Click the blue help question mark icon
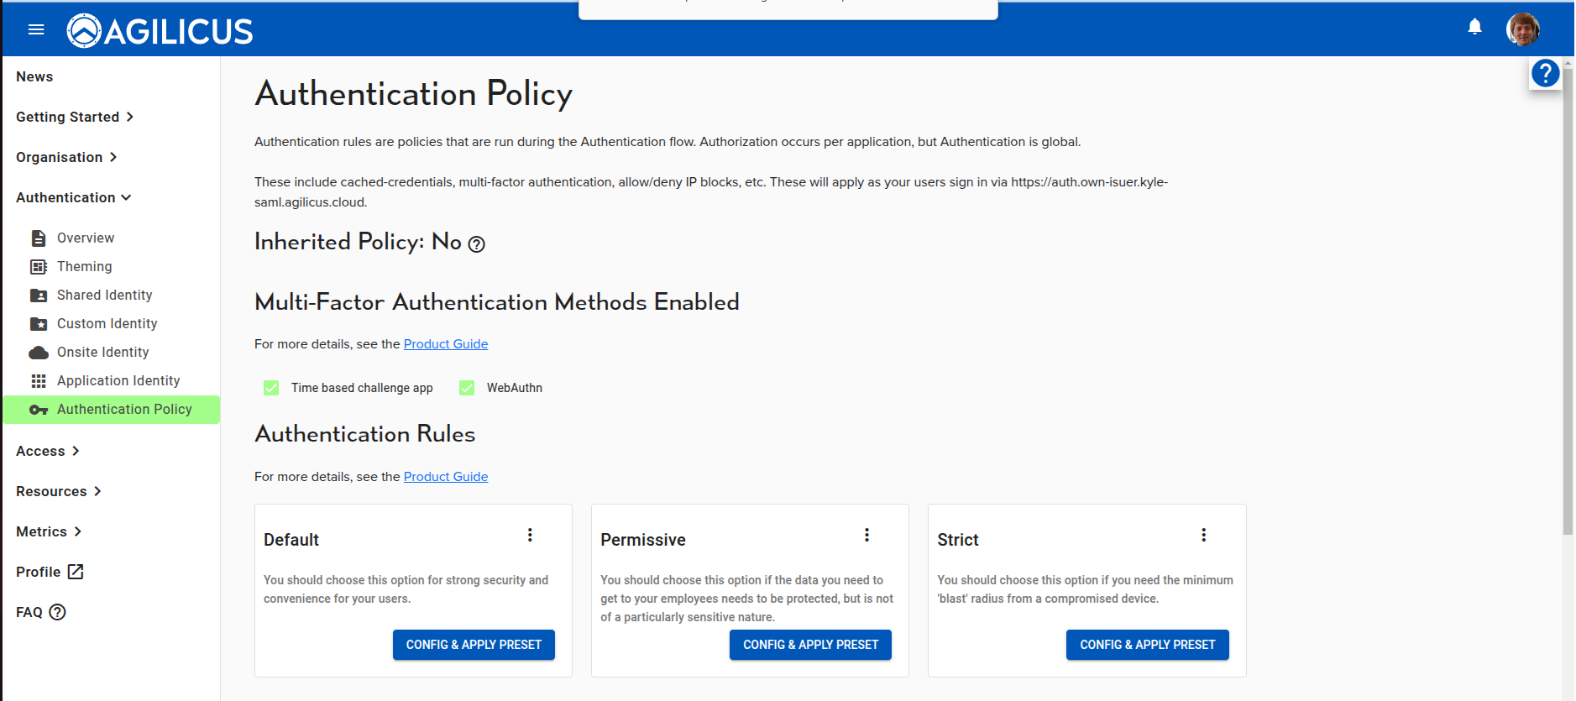Image resolution: width=1576 pixels, height=701 pixels. pos(1545,73)
